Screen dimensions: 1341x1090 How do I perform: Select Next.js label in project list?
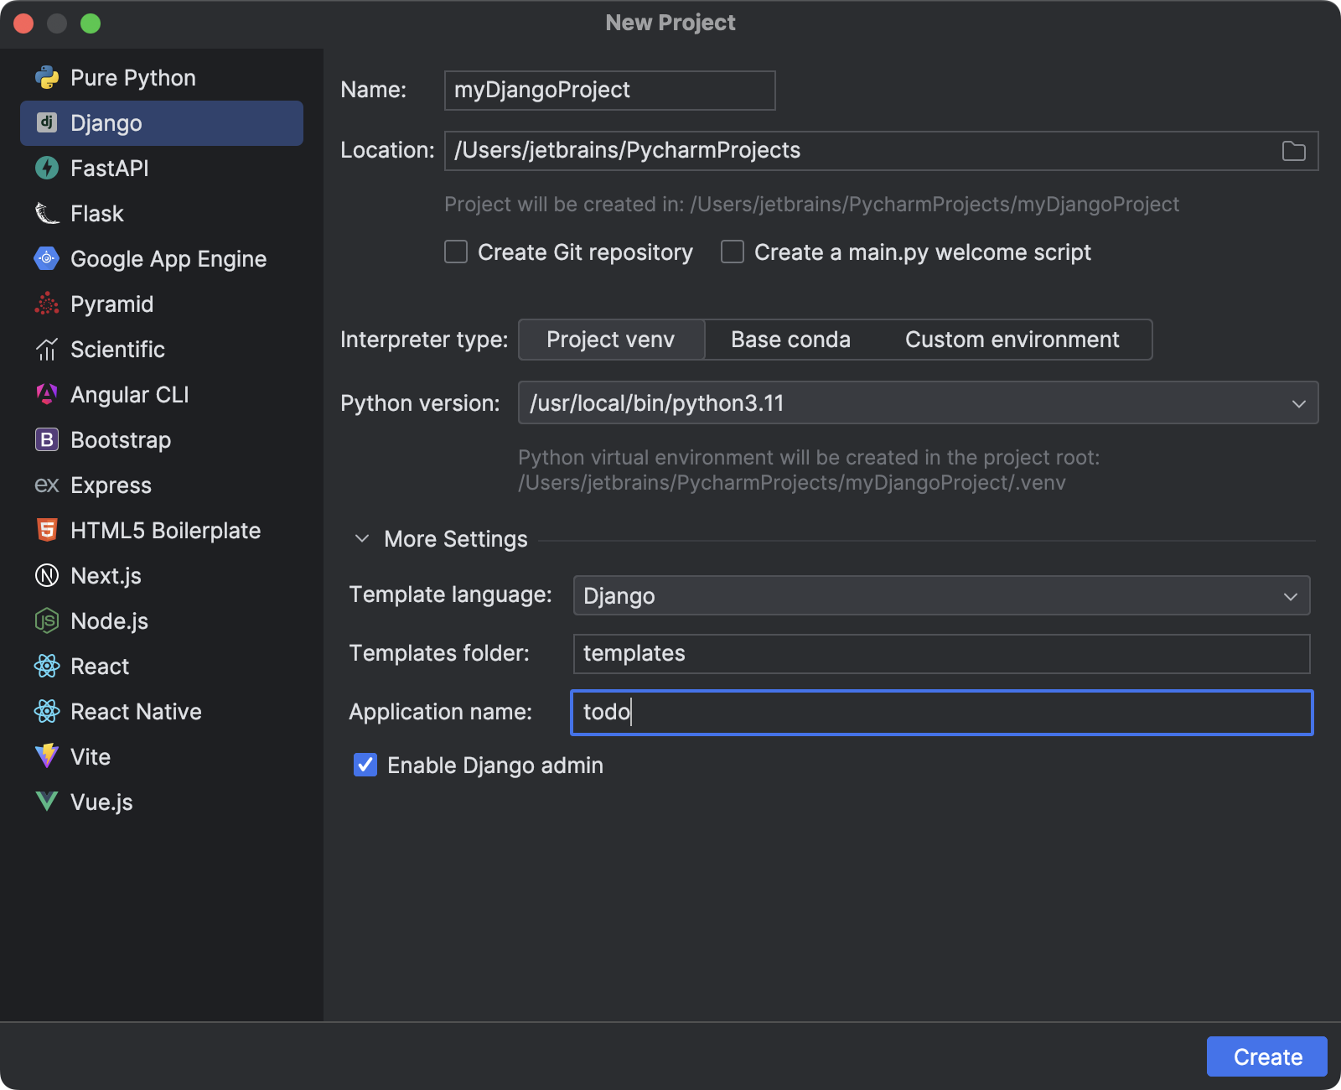106,576
